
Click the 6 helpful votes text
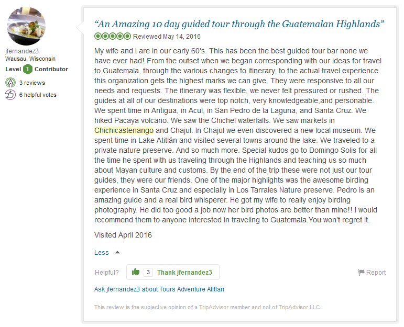[38, 95]
